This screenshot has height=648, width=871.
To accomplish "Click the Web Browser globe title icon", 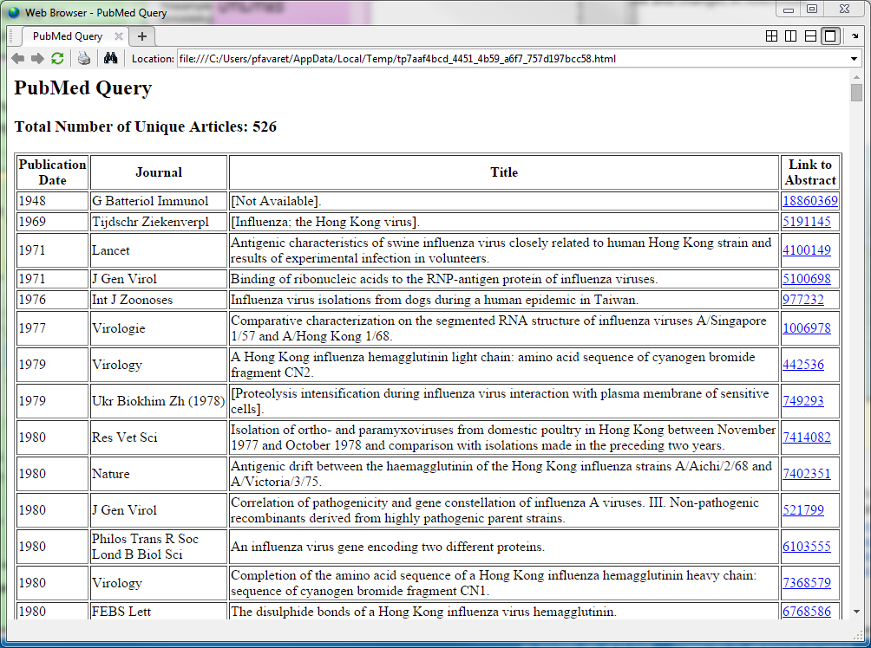I will pyautogui.click(x=14, y=11).
